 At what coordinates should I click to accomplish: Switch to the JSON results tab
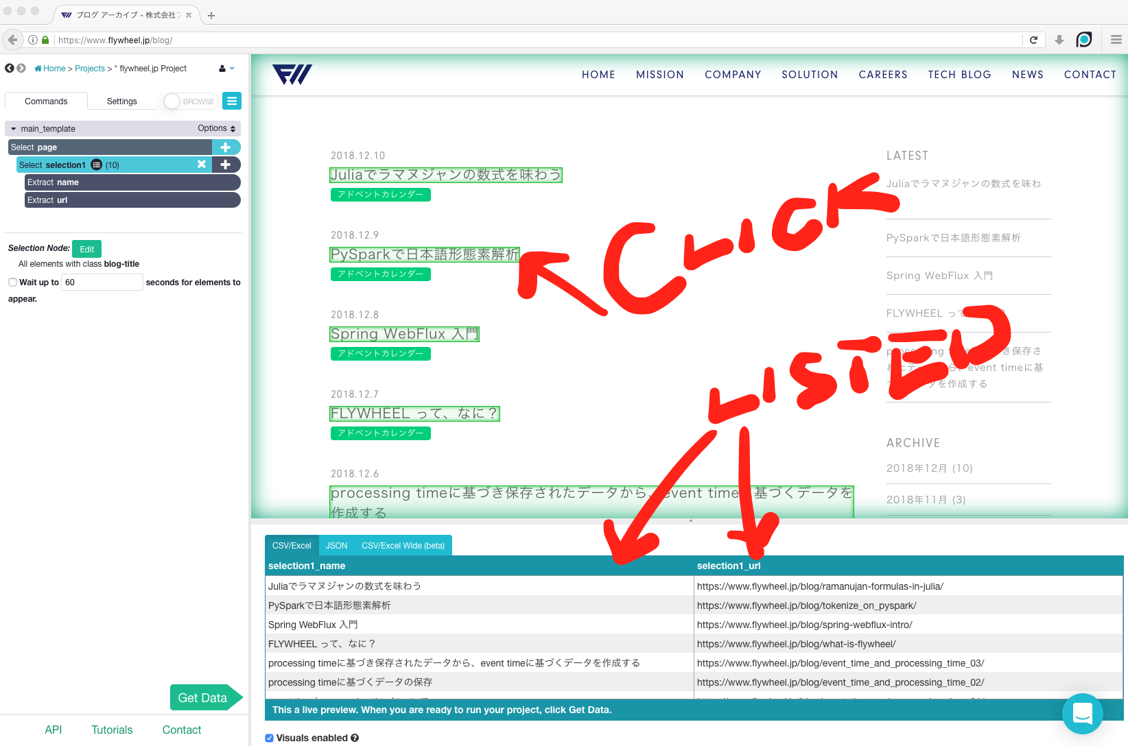coord(336,546)
